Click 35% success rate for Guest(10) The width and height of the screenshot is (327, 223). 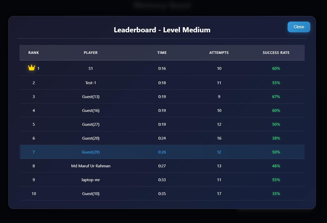coord(276,194)
